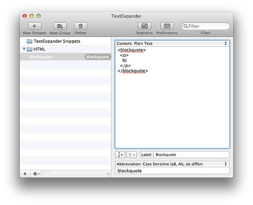Viewport: 253px width, 205px height.
Task: Select the Blockquote snippet row
Action: (x=65, y=57)
